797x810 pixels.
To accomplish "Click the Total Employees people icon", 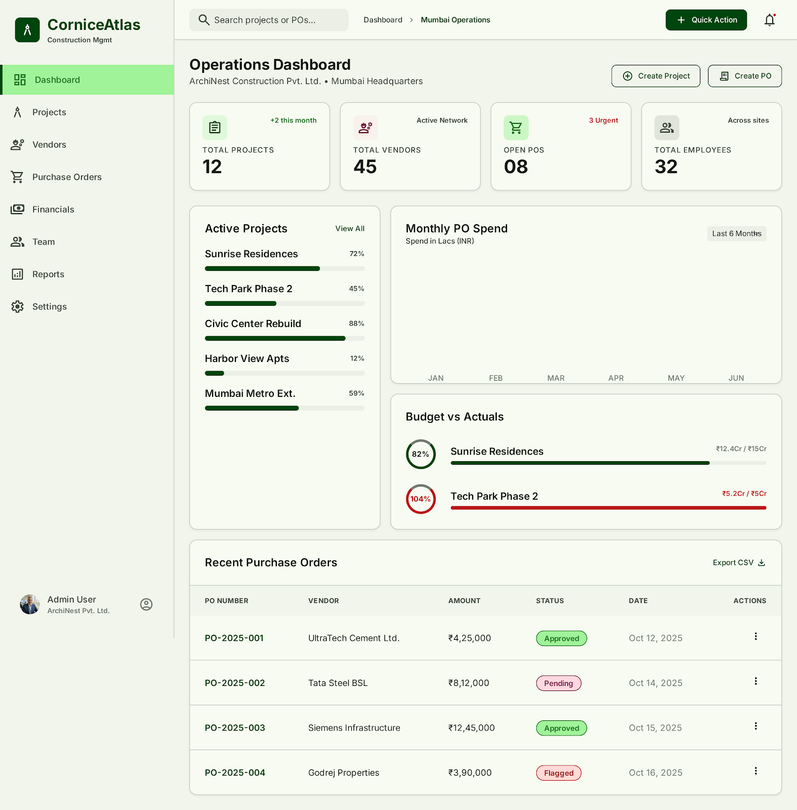I will click(x=666, y=128).
